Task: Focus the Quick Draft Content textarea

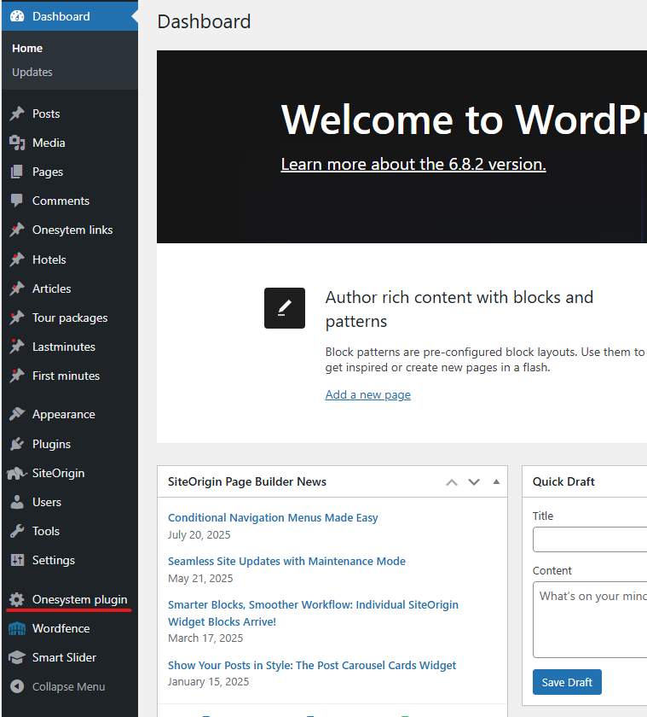Action: pyautogui.click(x=590, y=620)
